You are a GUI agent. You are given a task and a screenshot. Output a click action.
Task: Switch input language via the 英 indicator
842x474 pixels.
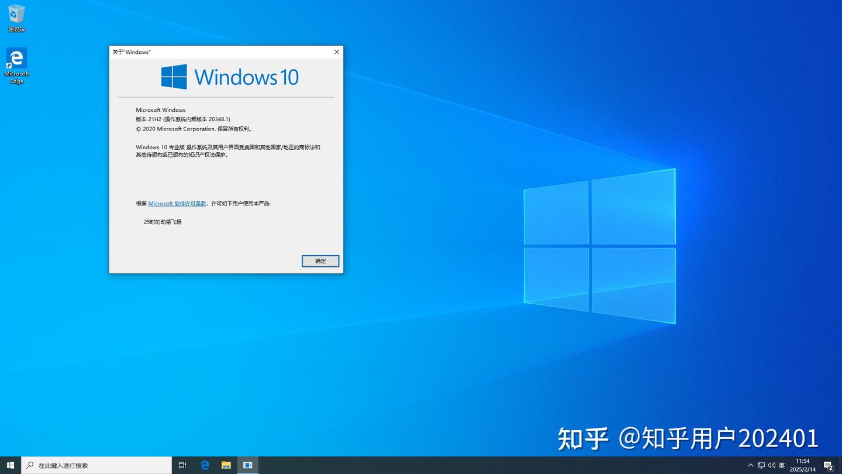click(x=782, y=465)
